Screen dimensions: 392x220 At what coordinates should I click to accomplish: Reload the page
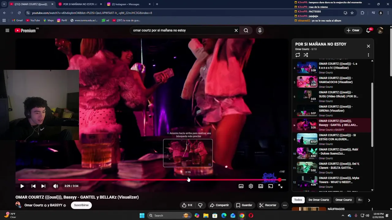tap(19, 13)
